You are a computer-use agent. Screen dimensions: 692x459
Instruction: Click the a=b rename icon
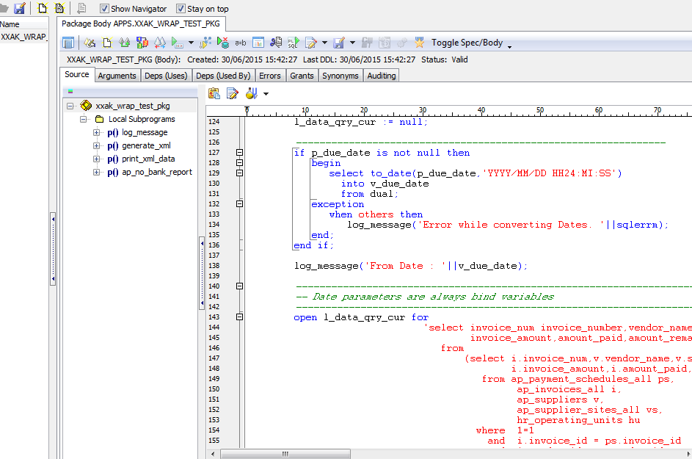(x=241, y=43)
